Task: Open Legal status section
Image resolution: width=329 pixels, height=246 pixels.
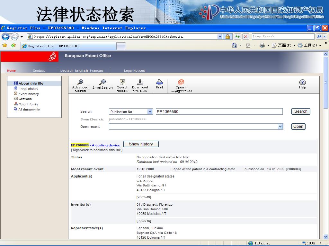Action: 28,89
